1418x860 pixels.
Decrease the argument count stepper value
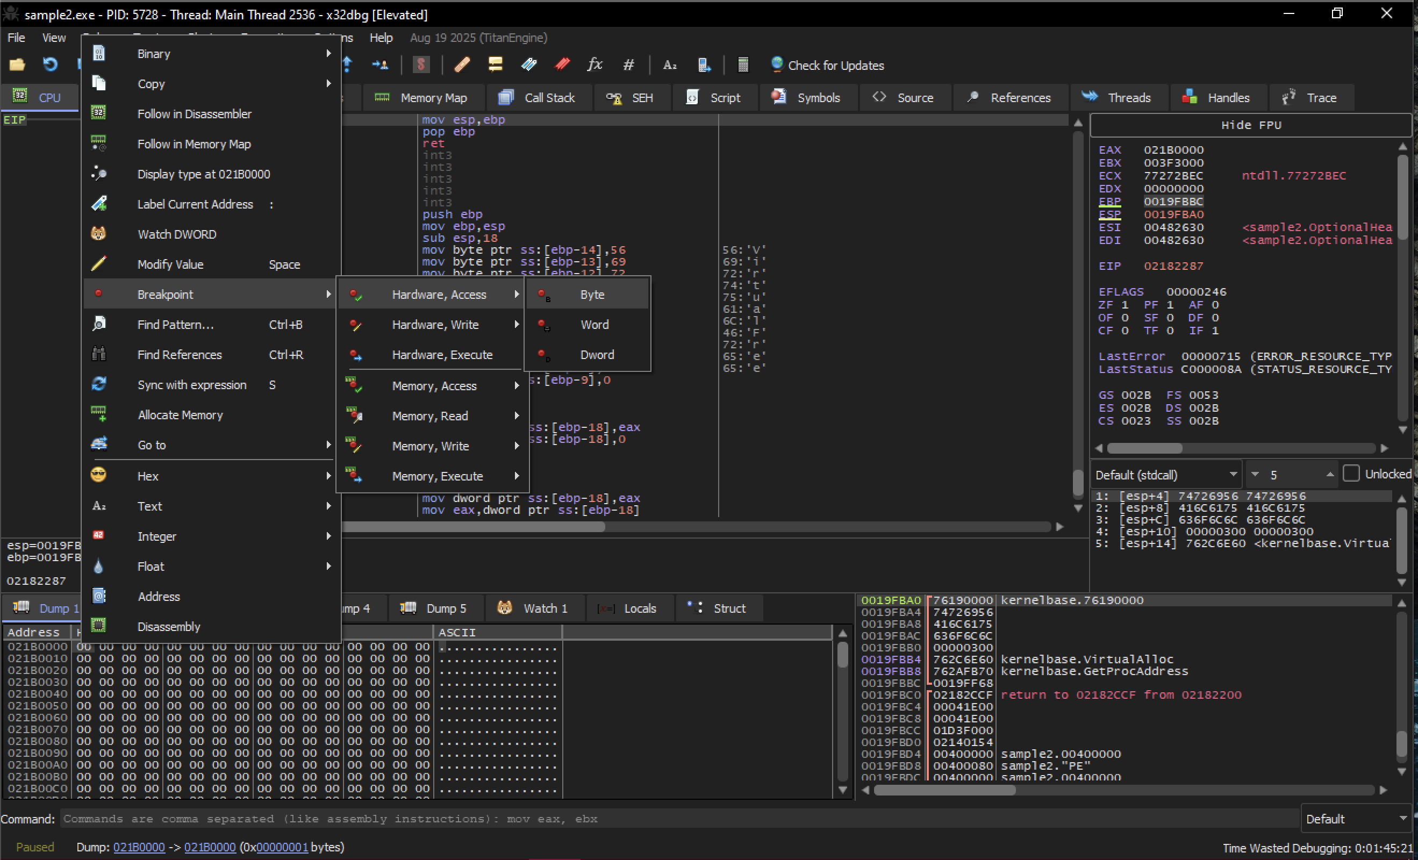[x=1255, y=475]
